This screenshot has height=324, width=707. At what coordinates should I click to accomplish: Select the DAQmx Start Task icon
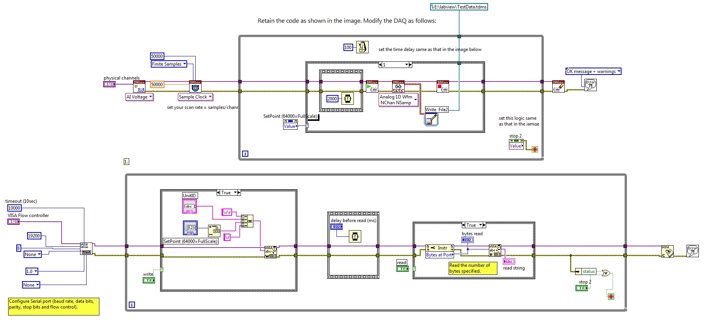[x=372, y=87]
